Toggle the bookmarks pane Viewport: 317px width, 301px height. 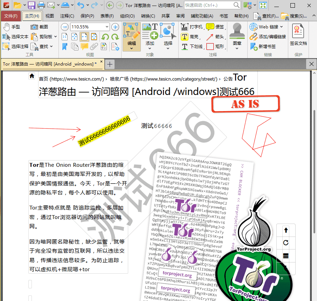(64, 47)
